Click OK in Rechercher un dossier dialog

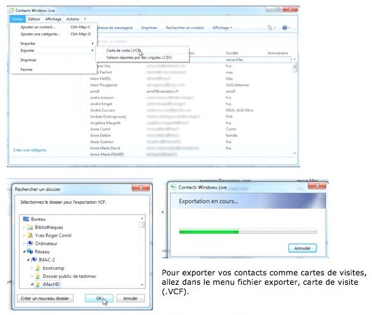point(99,298)
